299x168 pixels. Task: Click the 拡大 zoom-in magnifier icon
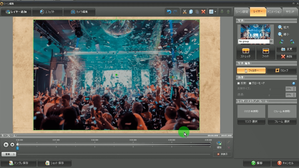click(x=280, y=27)
